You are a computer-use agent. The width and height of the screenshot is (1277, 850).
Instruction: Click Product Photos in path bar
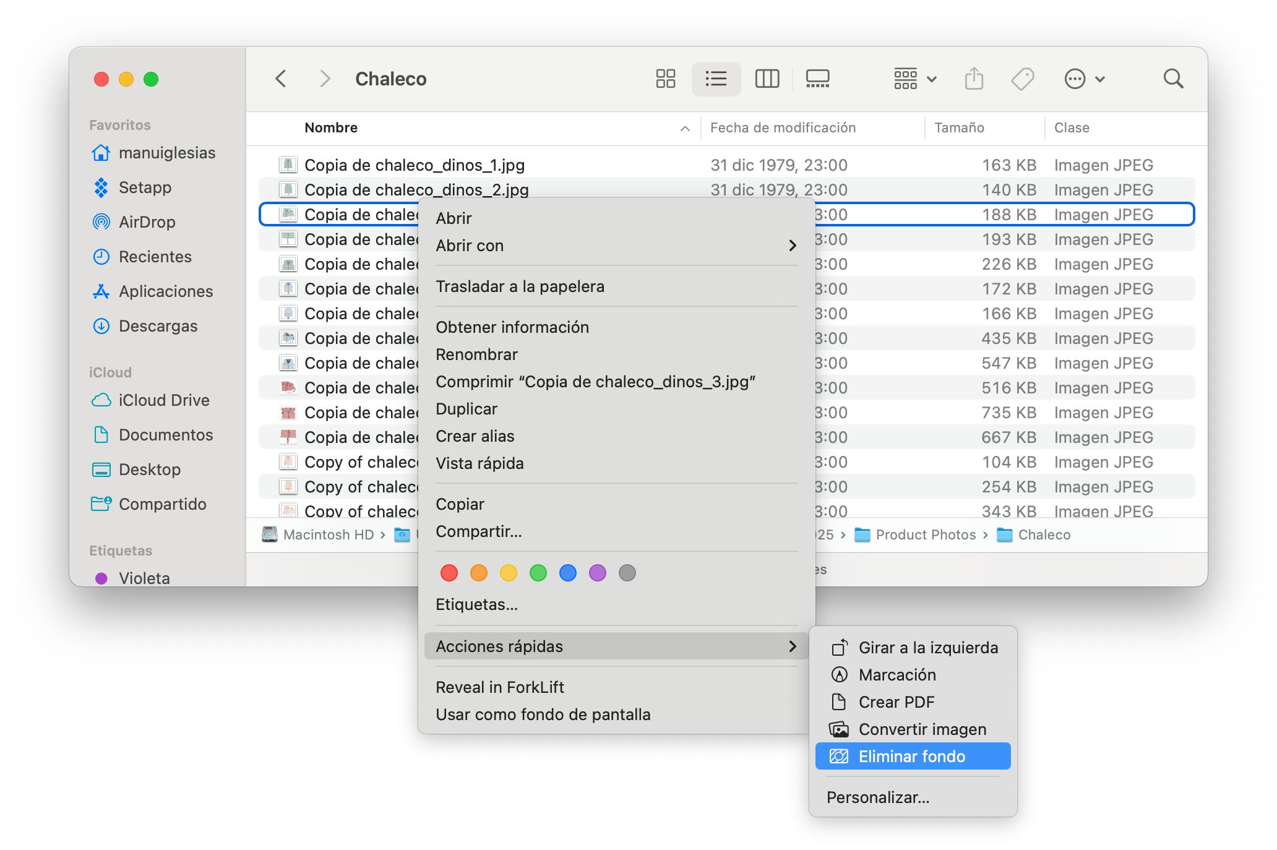coord(925,534)
